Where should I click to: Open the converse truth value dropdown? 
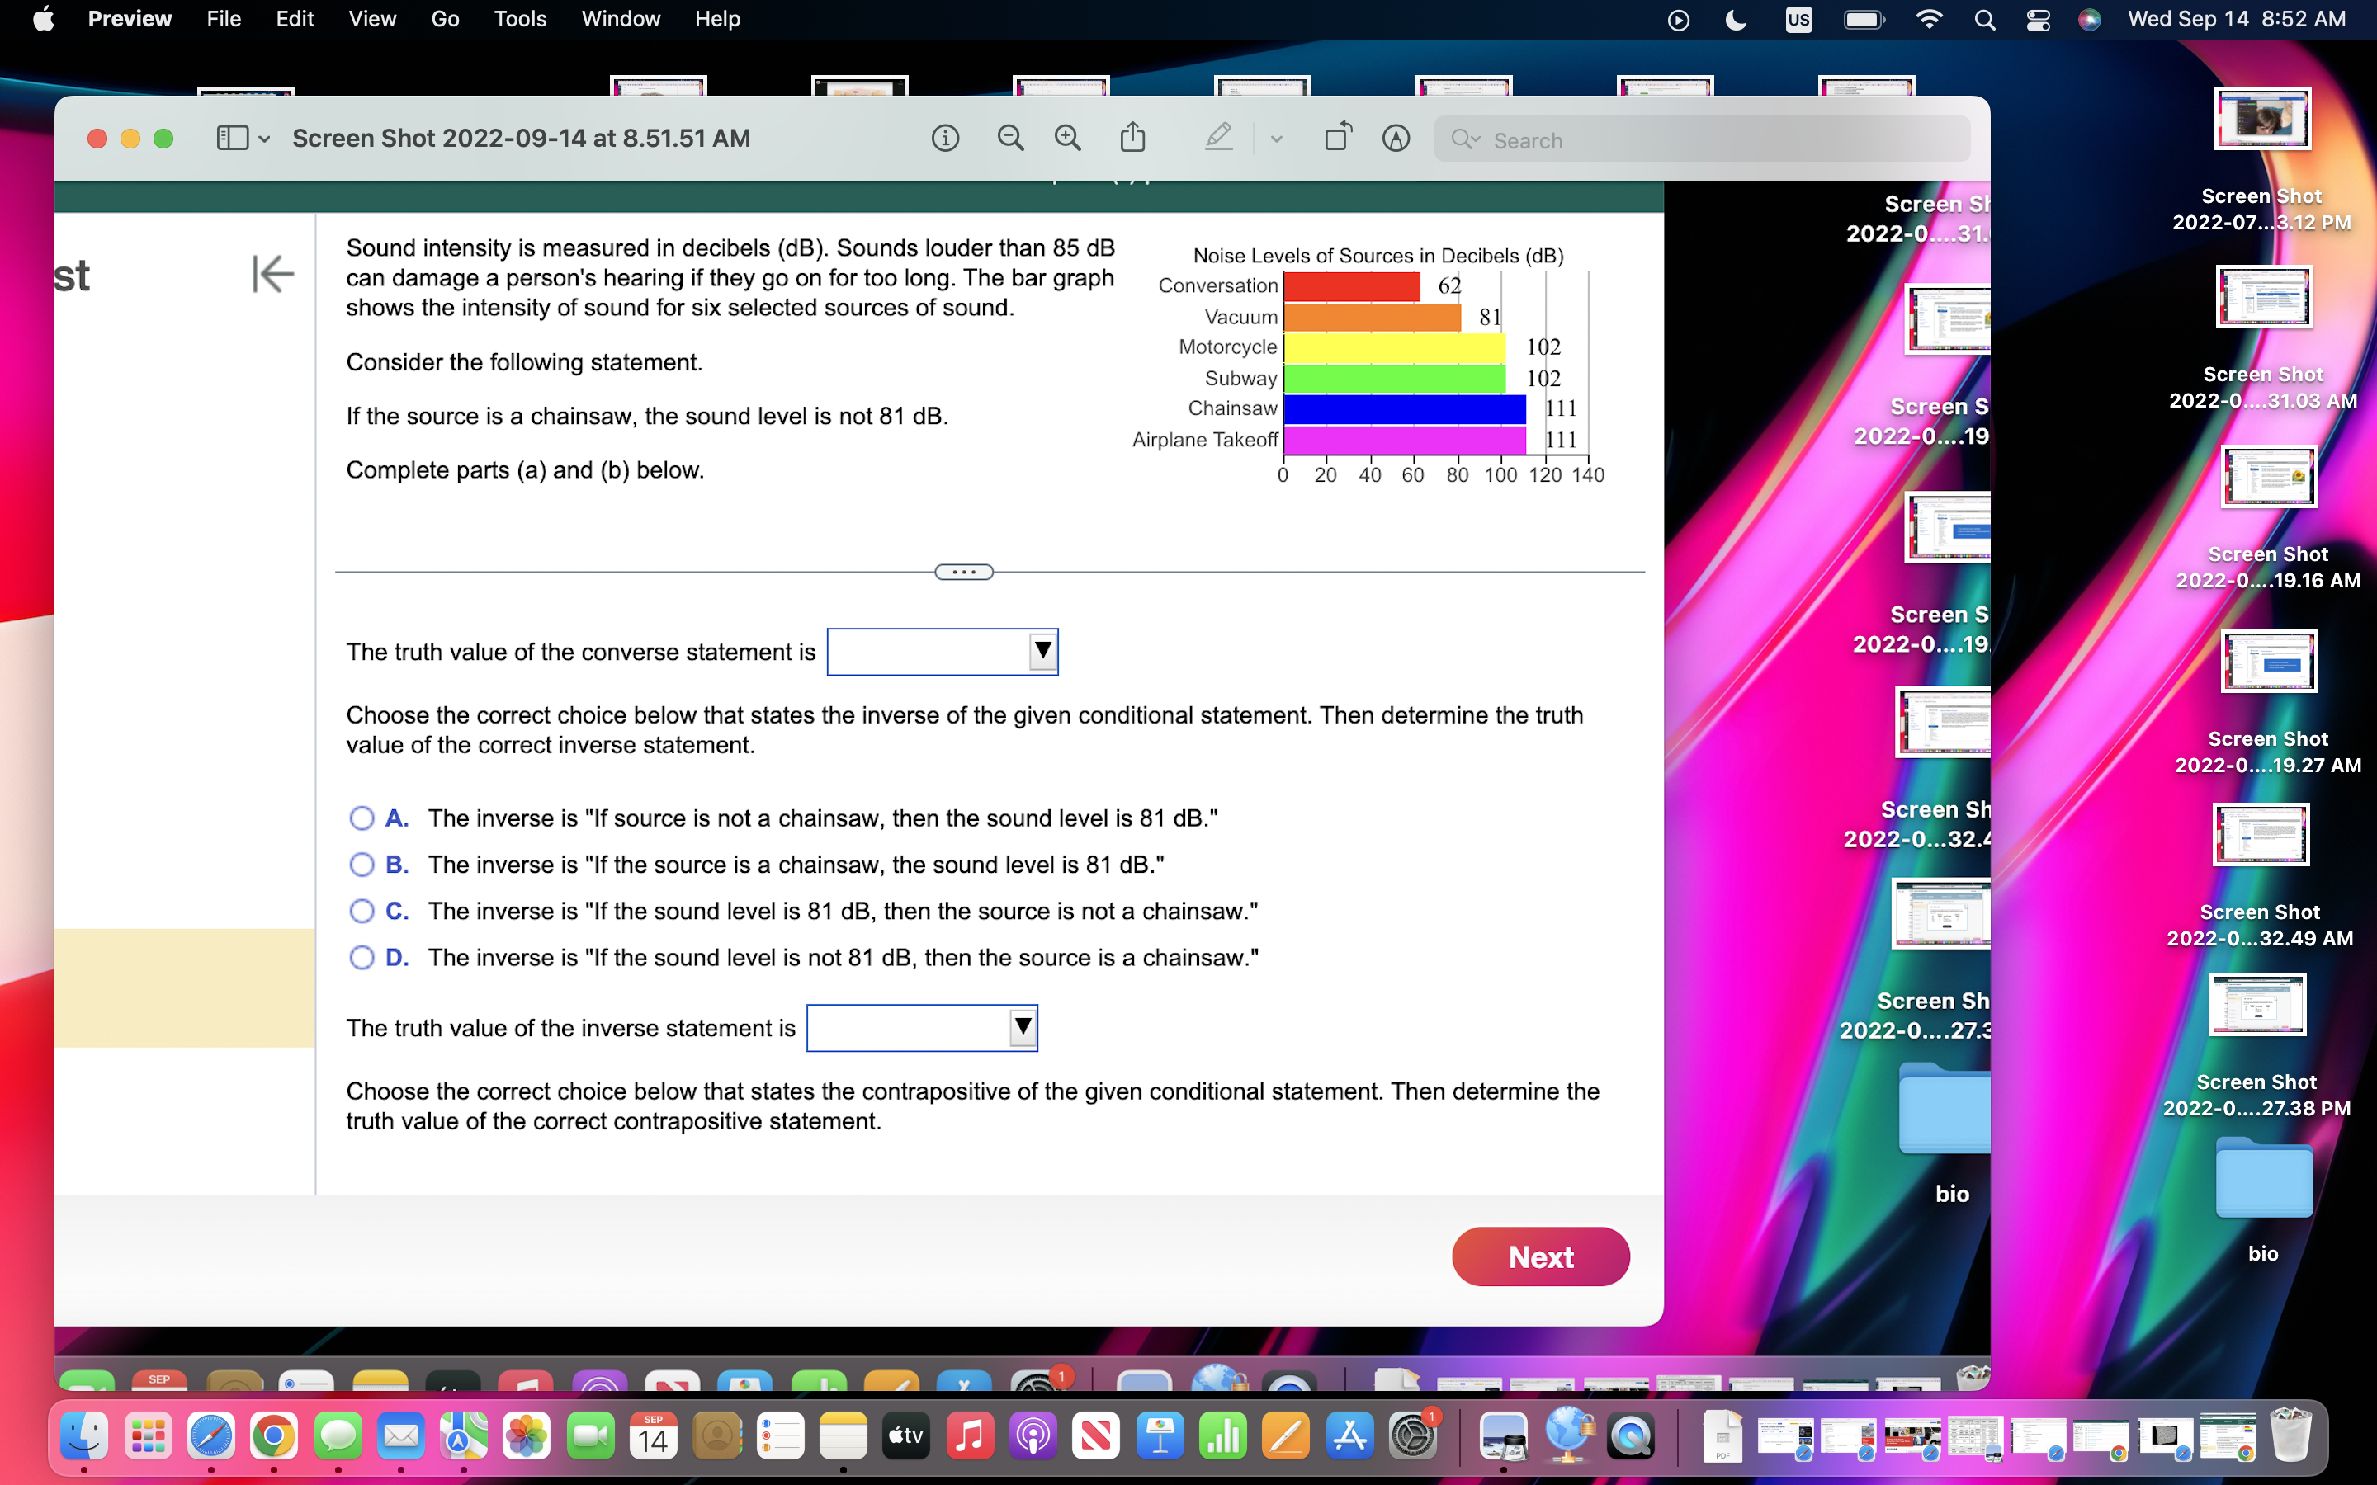[942, 651]
